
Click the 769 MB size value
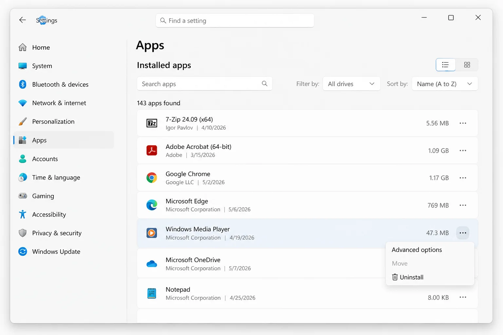coord(438,205)
